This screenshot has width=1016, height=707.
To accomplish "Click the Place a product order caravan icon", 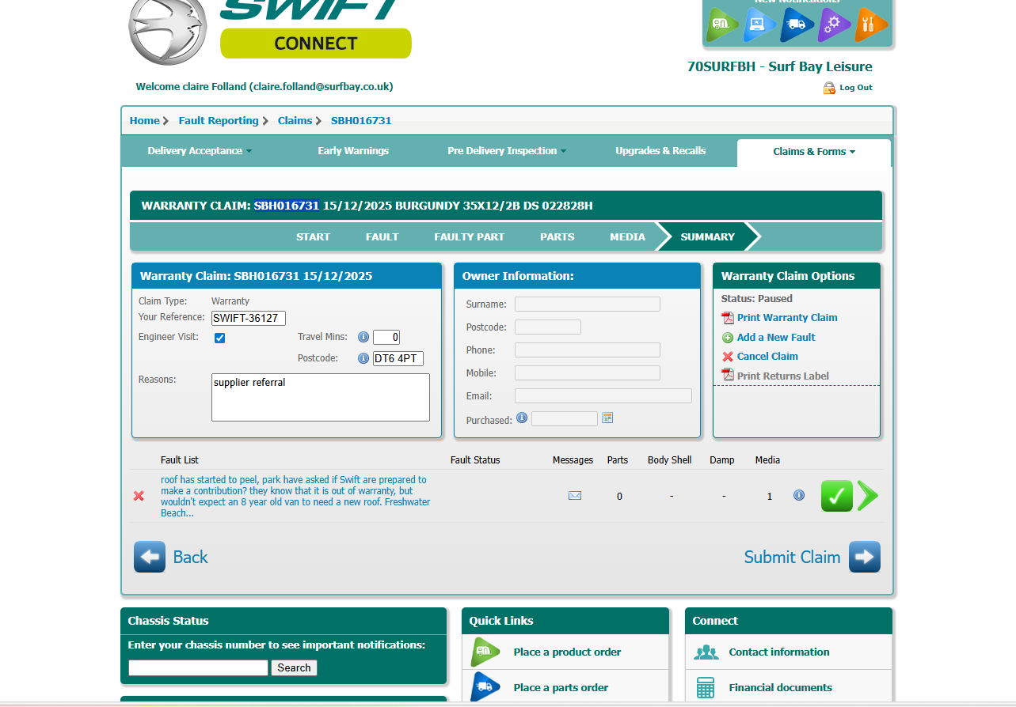I will 485,652.
